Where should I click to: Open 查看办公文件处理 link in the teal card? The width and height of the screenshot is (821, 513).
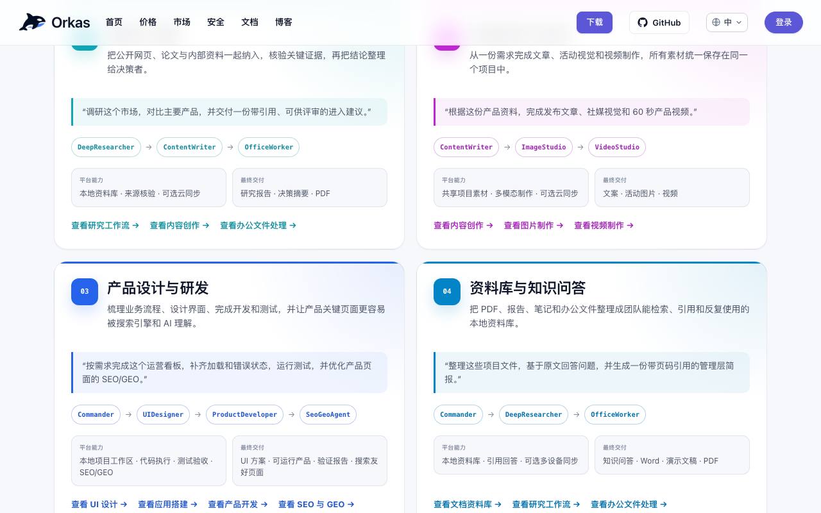click(258, 226)
